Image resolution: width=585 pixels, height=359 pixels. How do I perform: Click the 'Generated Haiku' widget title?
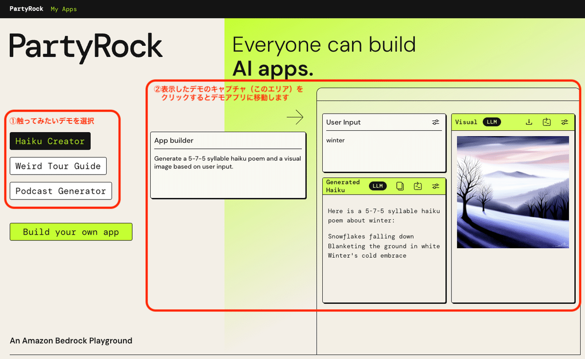(x=343, y=186)
